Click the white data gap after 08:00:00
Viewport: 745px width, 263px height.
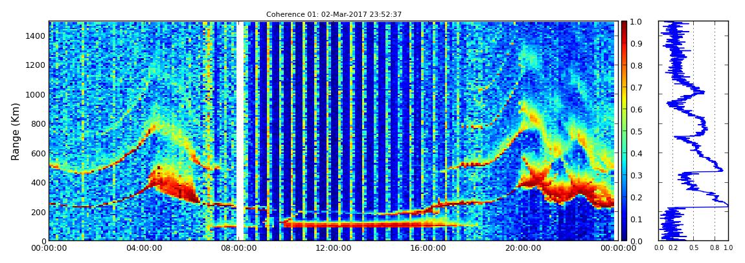240,131
